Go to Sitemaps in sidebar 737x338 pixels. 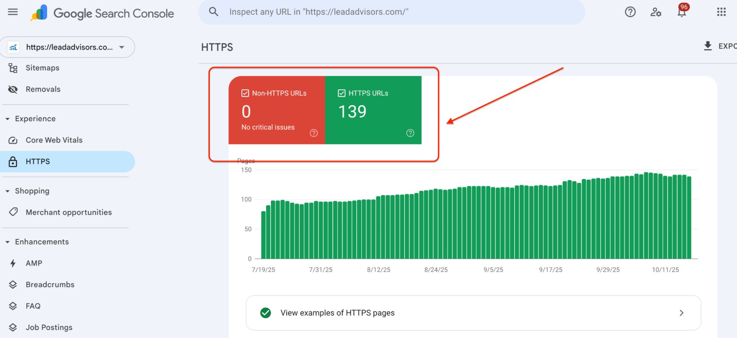tap(42, 68)
